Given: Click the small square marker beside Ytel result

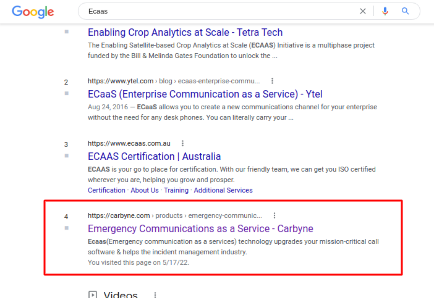Looking at the screenshot, I should (66, 93).
